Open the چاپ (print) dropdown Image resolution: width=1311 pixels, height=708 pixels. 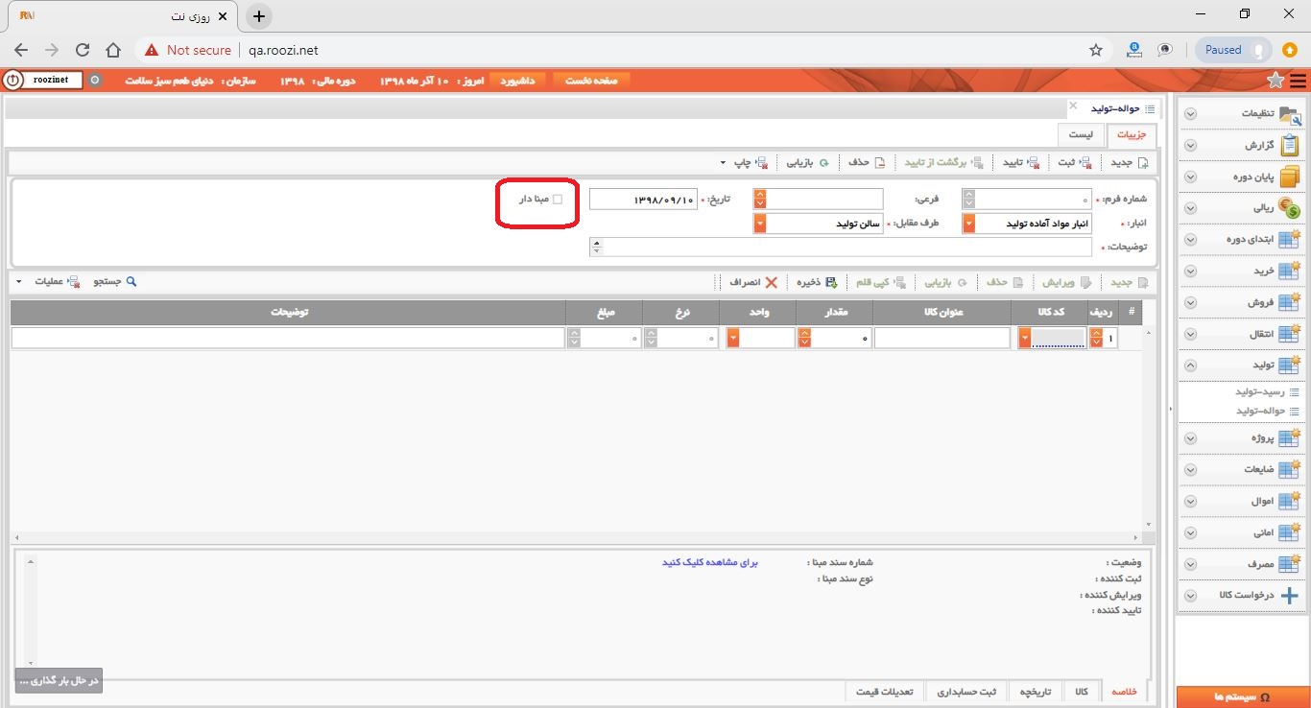tap(745, 162)
